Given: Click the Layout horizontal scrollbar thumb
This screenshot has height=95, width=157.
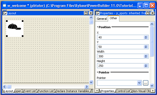Looking at the screenshot, I should (9, 87).
